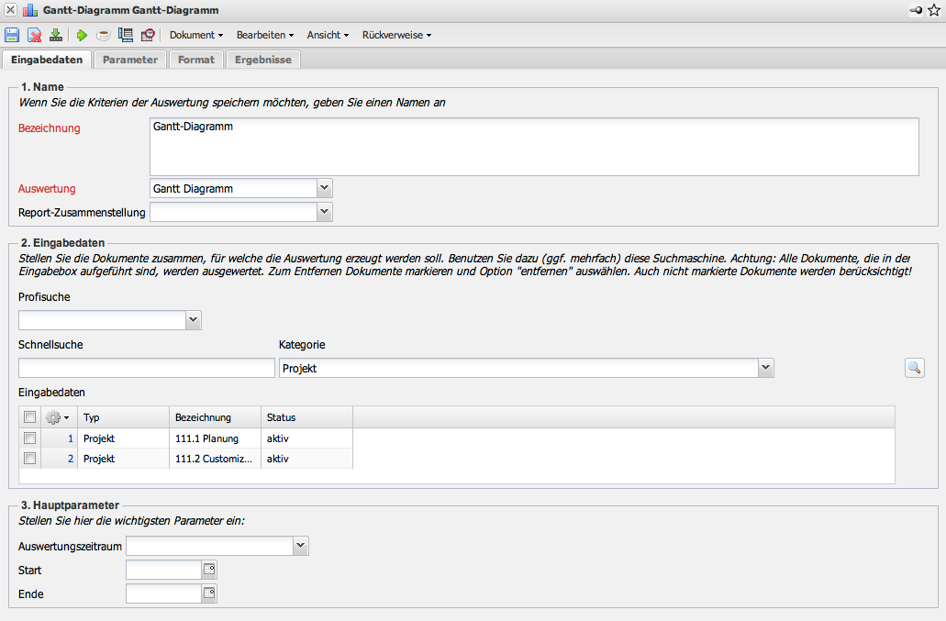Viewport: 946px width, 621px height.
Task: Mark as favorite with the star icon
Action: [x=934, y=10]
